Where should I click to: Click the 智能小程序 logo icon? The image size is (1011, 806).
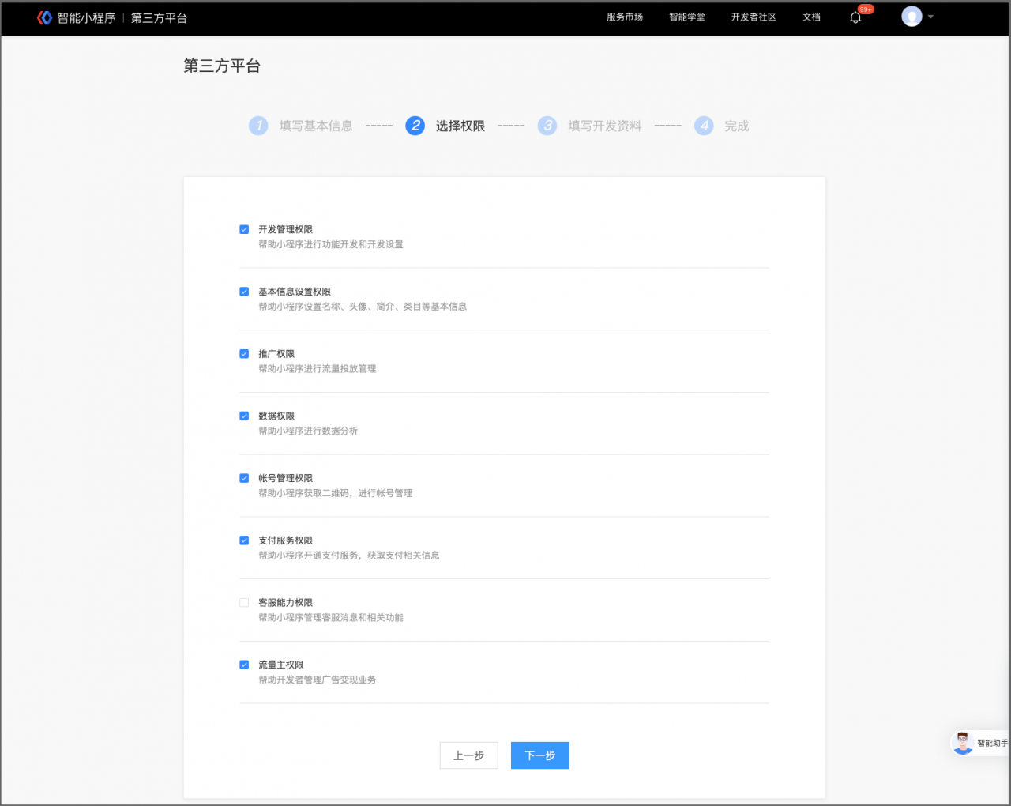point(44,17)
